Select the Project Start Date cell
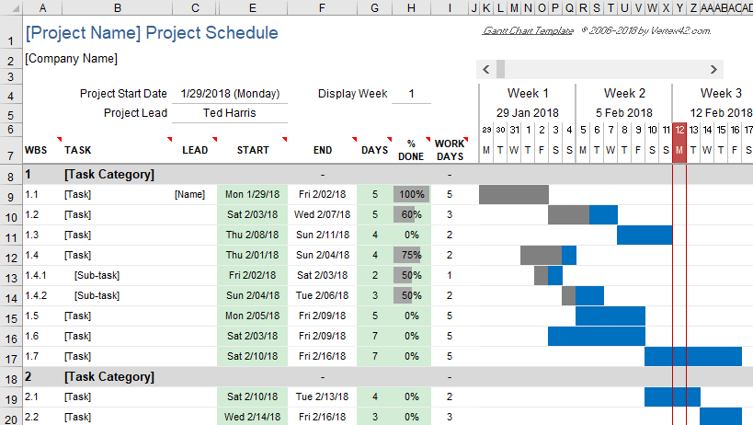This screenshot has height=425, width=753. pyautogui.click(x=230, y=94)
